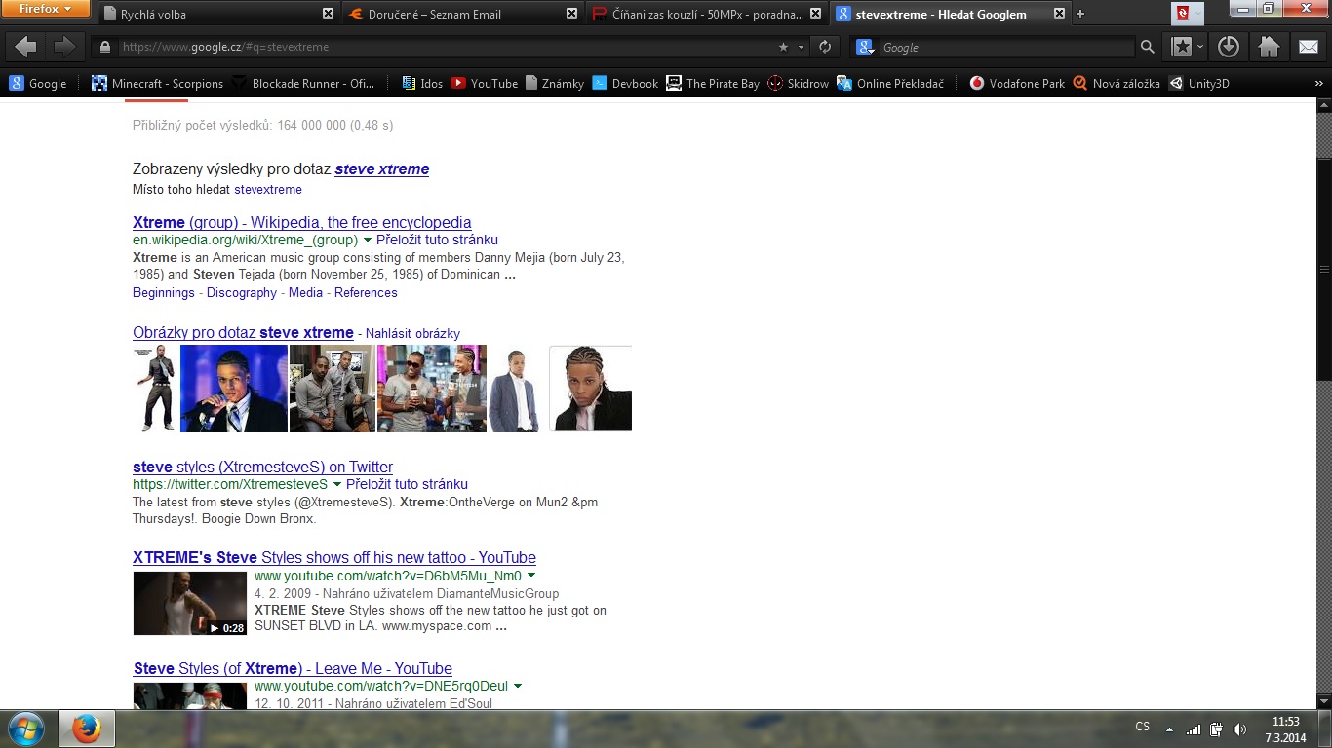1332x748 pixels.
Task: Click the Firefox icon in the taskbar
Action: coord(87,729)
